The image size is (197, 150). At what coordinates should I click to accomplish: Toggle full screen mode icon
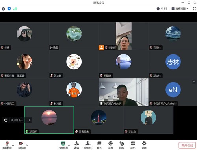click(195, 9)
